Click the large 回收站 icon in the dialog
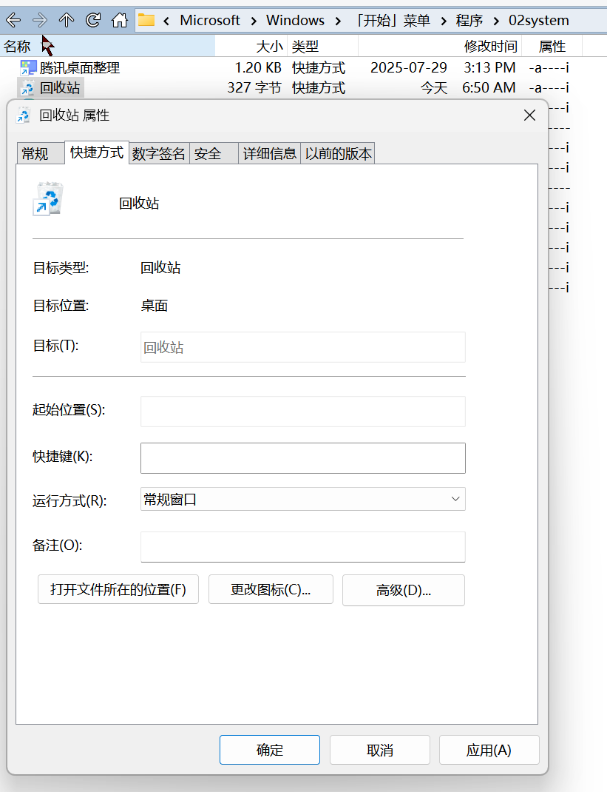607x792 pixels. [49, 199]
